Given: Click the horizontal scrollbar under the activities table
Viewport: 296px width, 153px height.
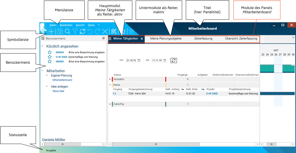Looking at the screenshot, I should (184, 144).
